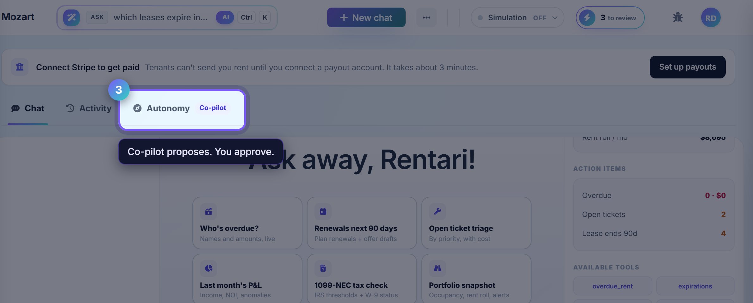This screenshot has height=303, width=753.
Task: Select the overdue_rent tool chip
Action: tap(613, 286)
